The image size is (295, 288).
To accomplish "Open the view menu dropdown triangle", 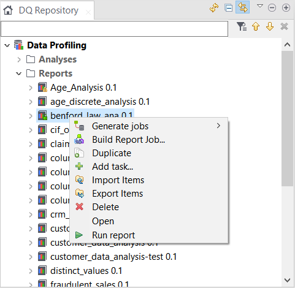I will tap(260, 6).
